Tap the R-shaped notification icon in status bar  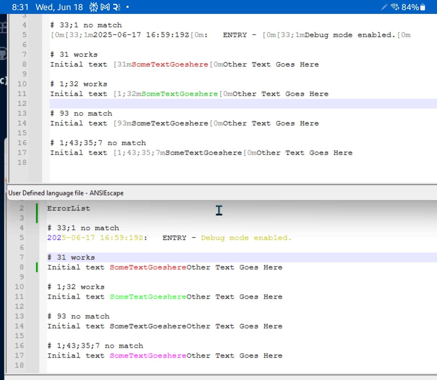(x=117, y=7)
